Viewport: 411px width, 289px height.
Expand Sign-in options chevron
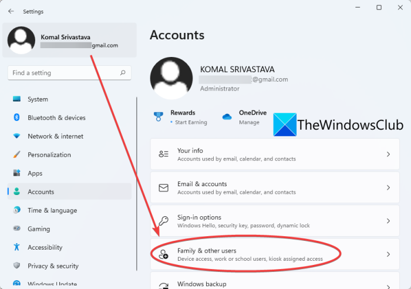[x=389, y=221]
